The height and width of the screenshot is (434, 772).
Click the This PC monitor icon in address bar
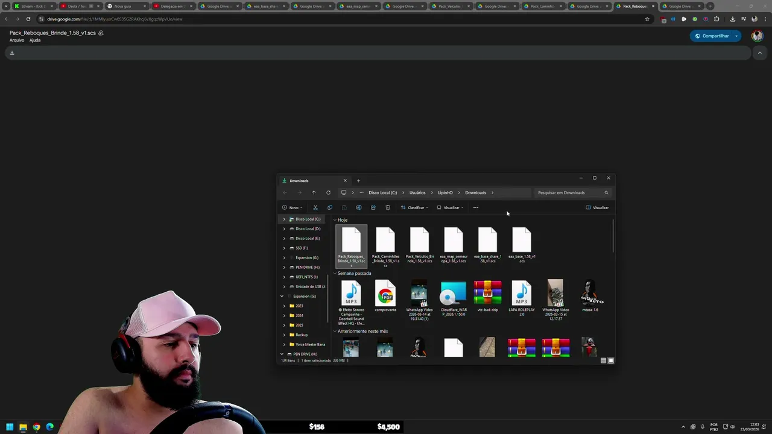pos(344,192)
